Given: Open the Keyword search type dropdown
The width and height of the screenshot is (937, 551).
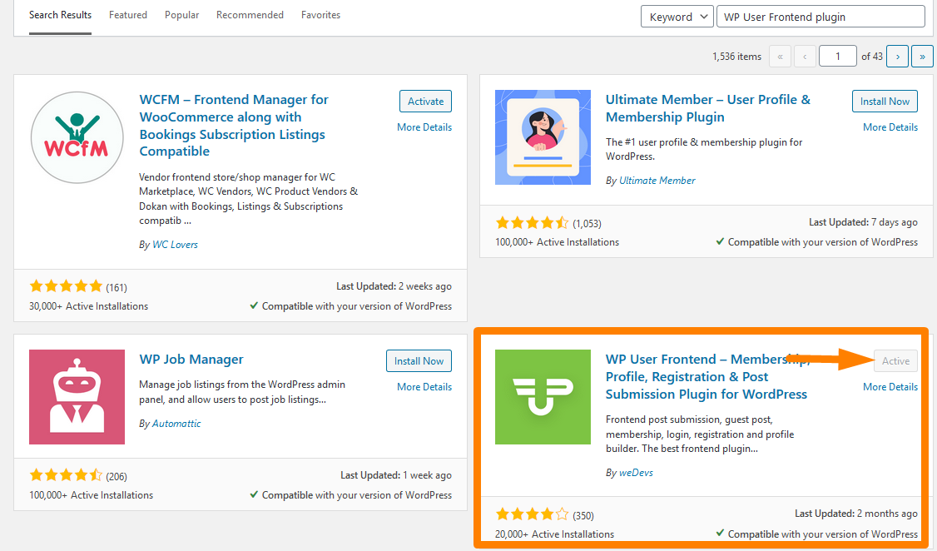Looking at the screenshot, I should (677, 17).
